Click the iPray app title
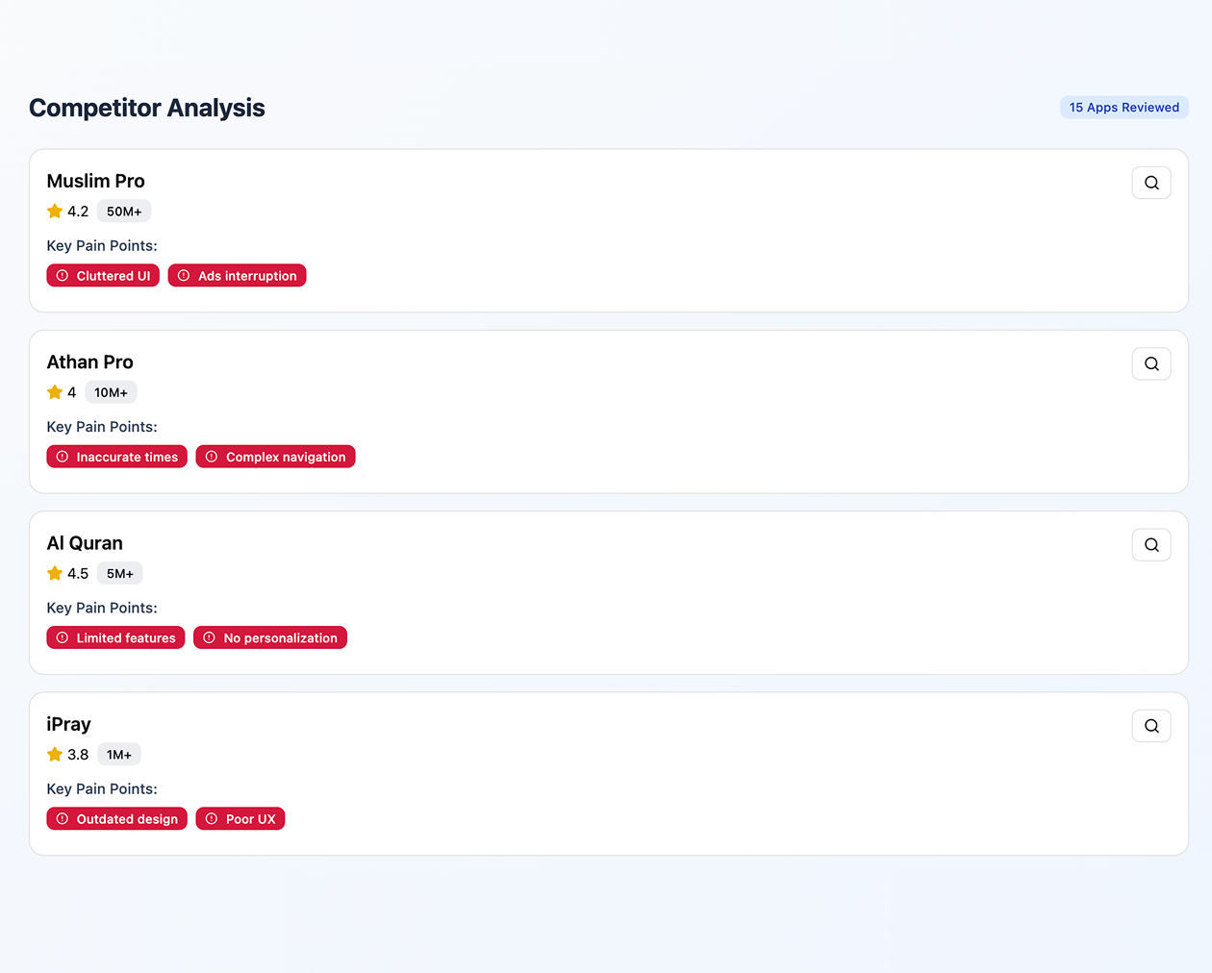Screen dimensions: 1212x973 coord(69,724)
